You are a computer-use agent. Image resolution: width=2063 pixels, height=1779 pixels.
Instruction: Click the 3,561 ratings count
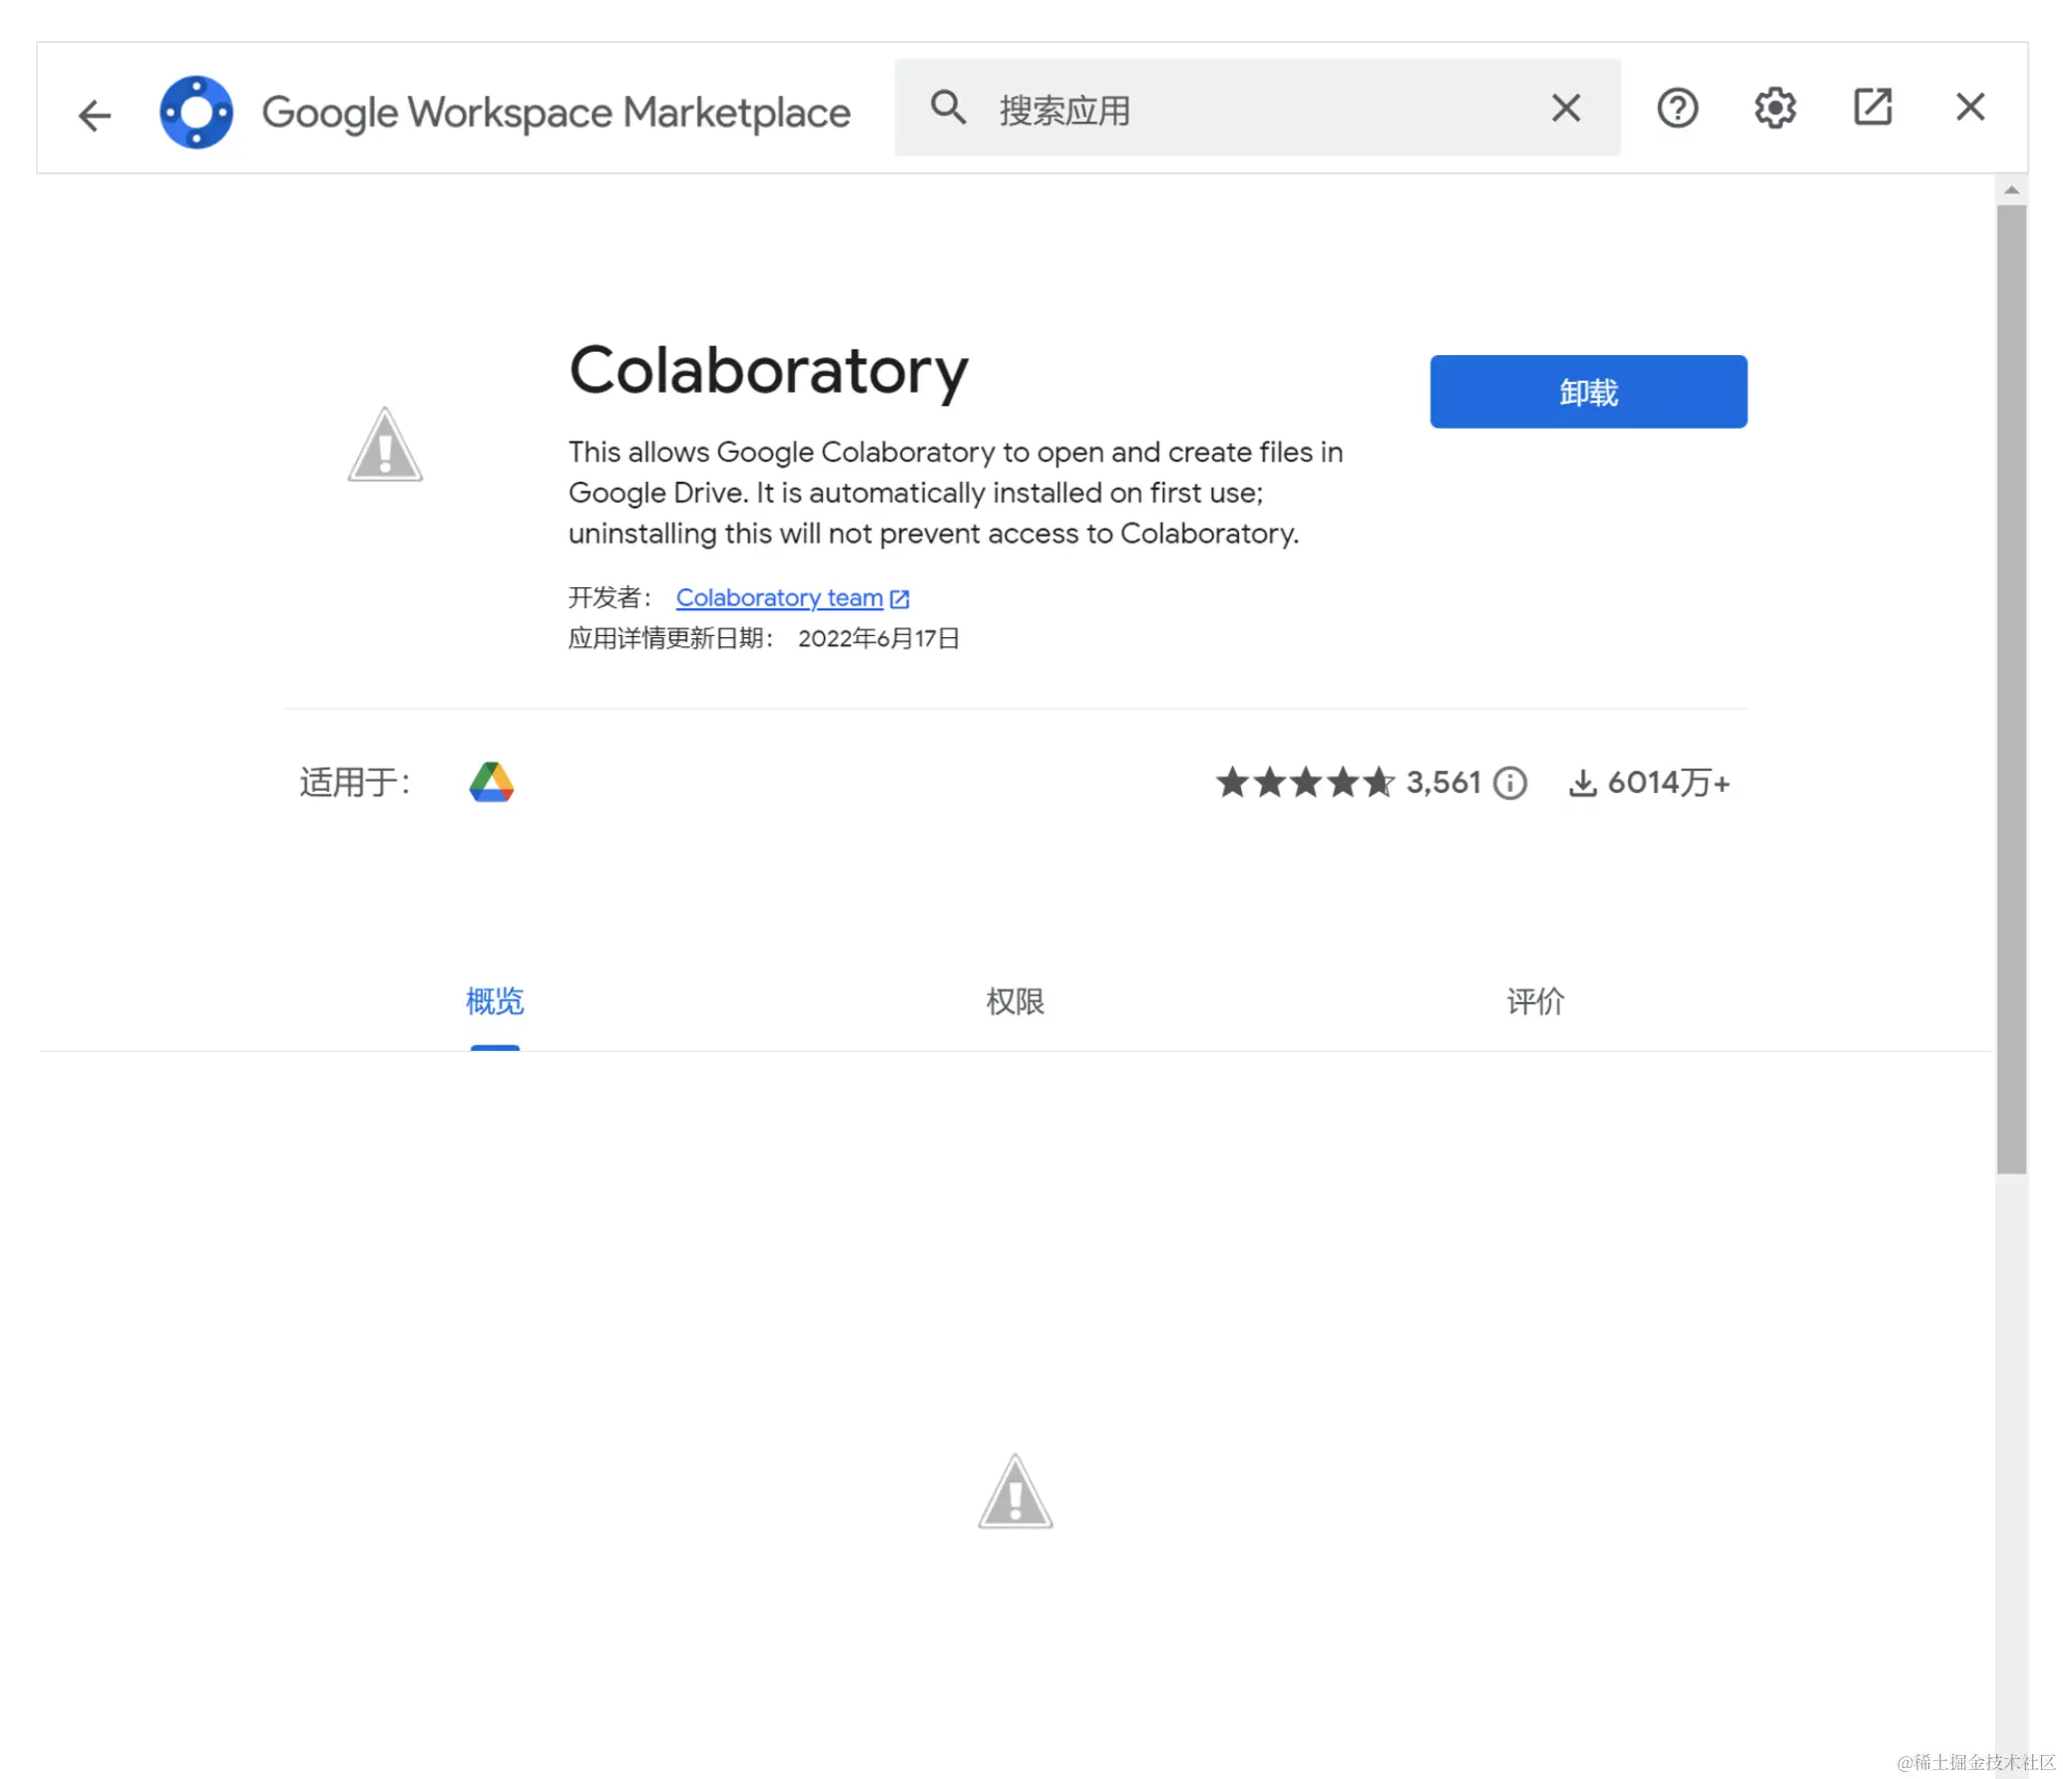(x=1444, y=783)
